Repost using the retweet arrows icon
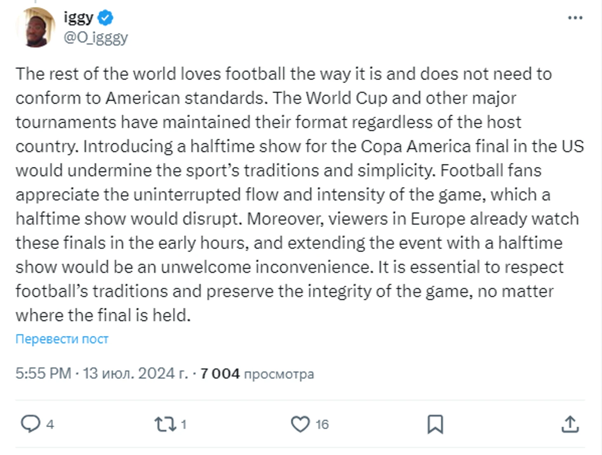 165,424
